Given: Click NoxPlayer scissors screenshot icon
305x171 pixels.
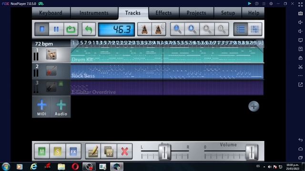Looking at the screenshot, I should tap(301, 67).
